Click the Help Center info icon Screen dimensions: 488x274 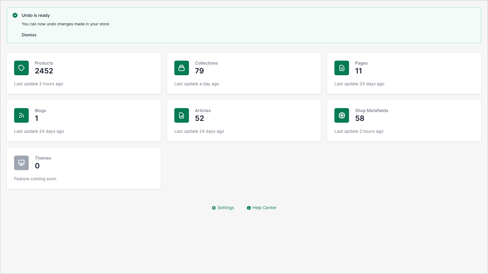[x=249, y=208]
